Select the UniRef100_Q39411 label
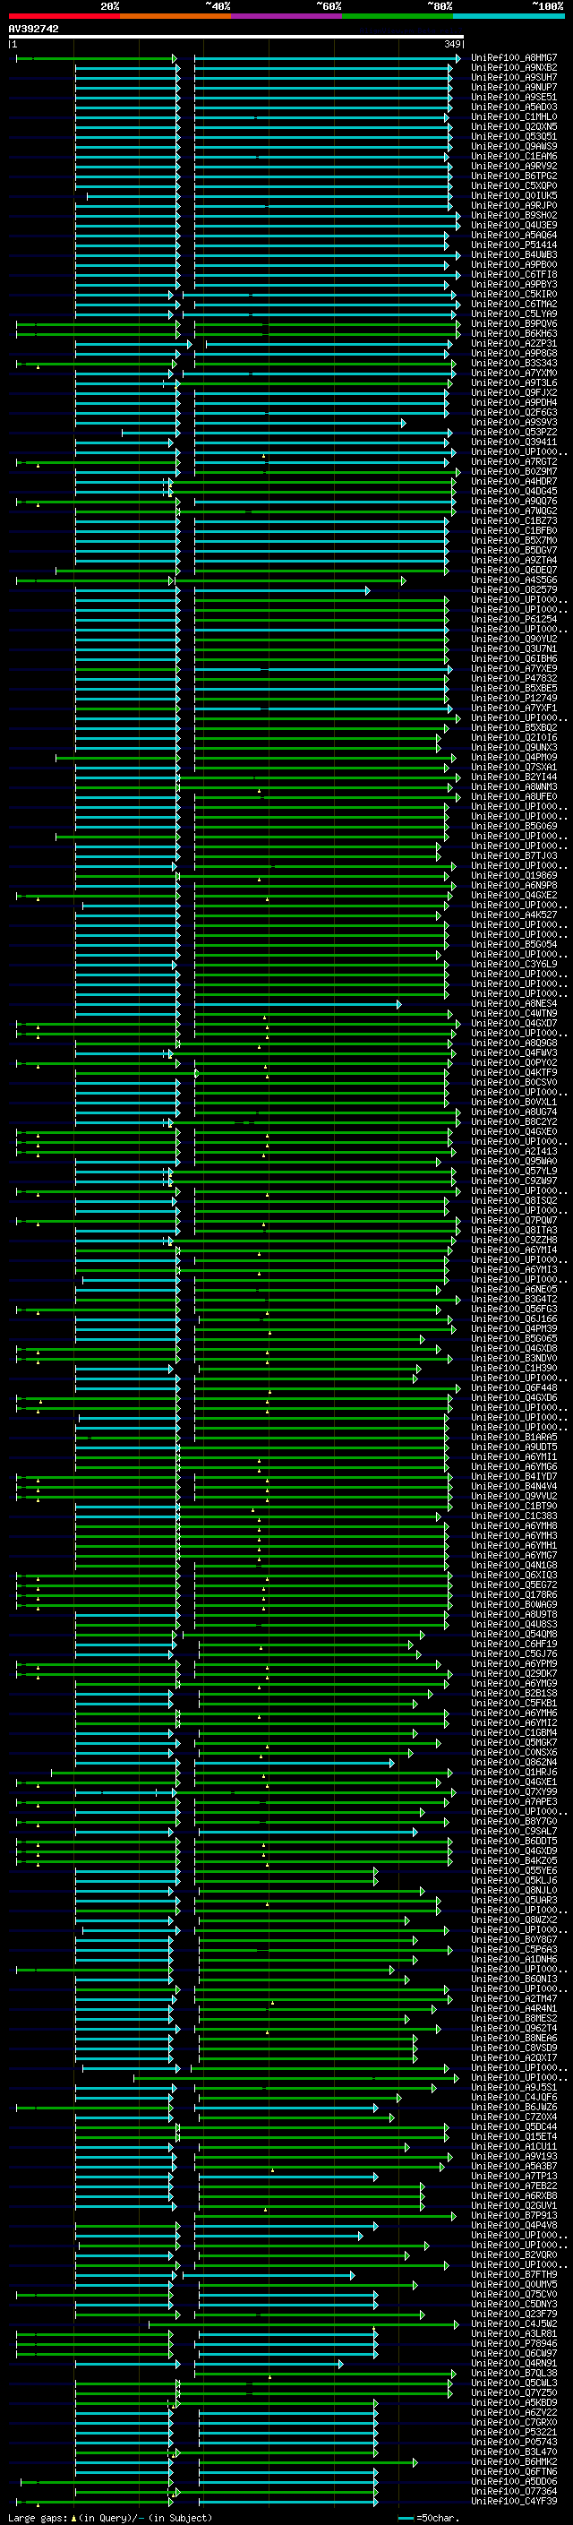The image size is (573, 2525). click(x=514, y=441)
